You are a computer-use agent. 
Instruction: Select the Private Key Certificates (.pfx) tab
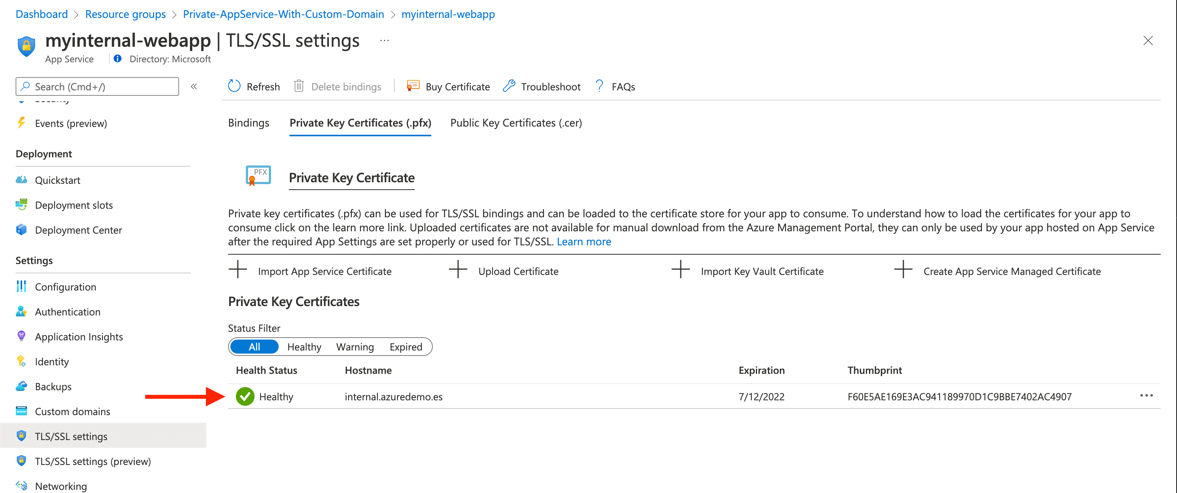(360, 123)
